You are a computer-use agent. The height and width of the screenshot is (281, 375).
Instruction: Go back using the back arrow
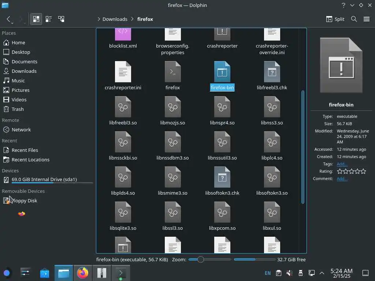tap(9, 19)
